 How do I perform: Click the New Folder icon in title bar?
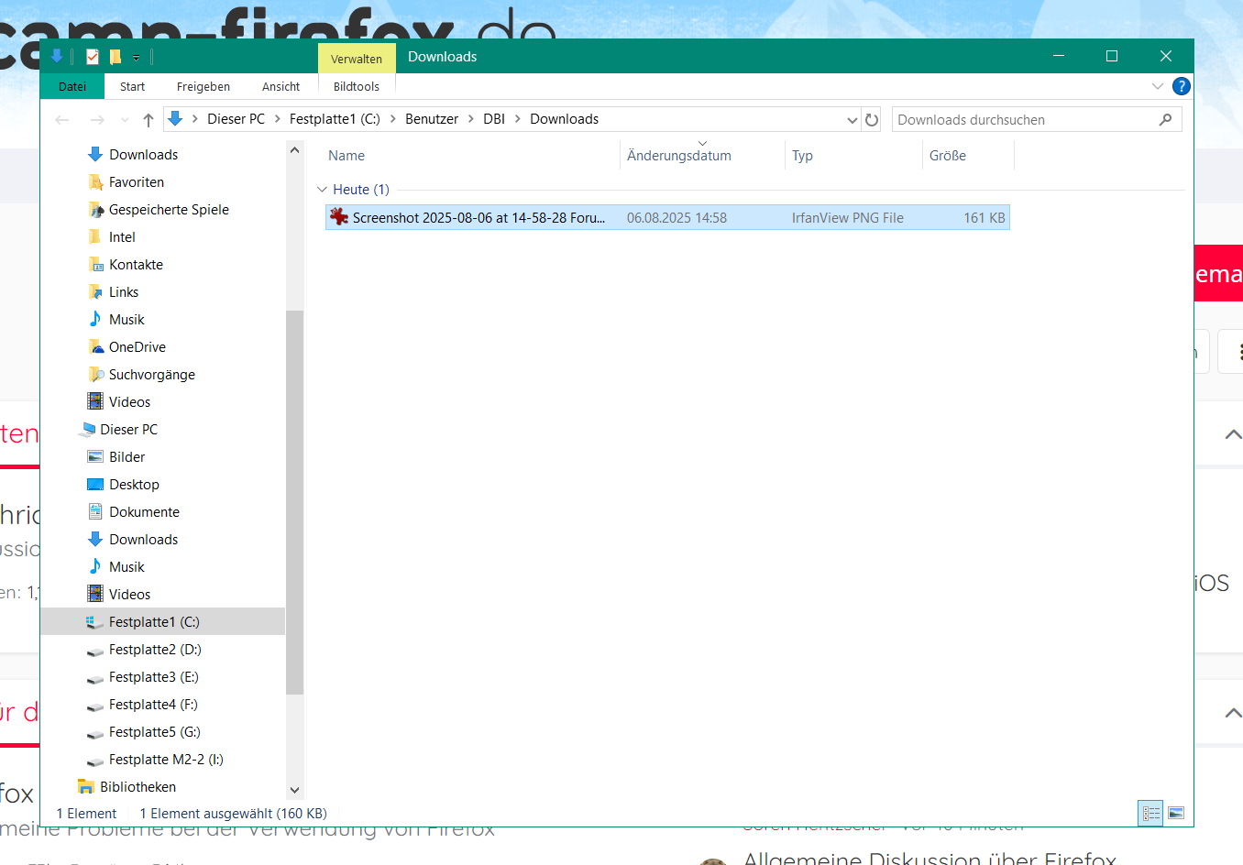(x=115, y=57)
